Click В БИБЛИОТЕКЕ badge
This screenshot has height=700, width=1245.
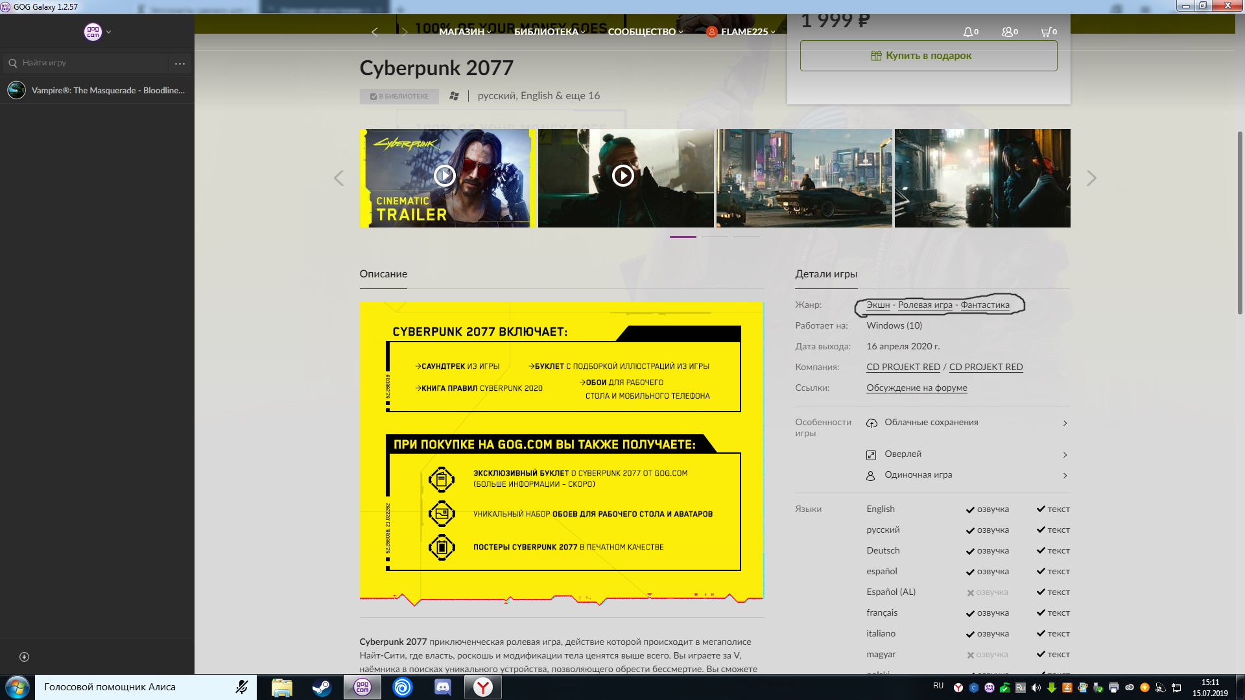[x=399, y=96]
